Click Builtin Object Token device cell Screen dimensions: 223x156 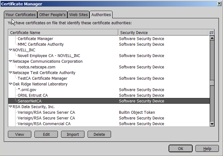coord(137,113)
